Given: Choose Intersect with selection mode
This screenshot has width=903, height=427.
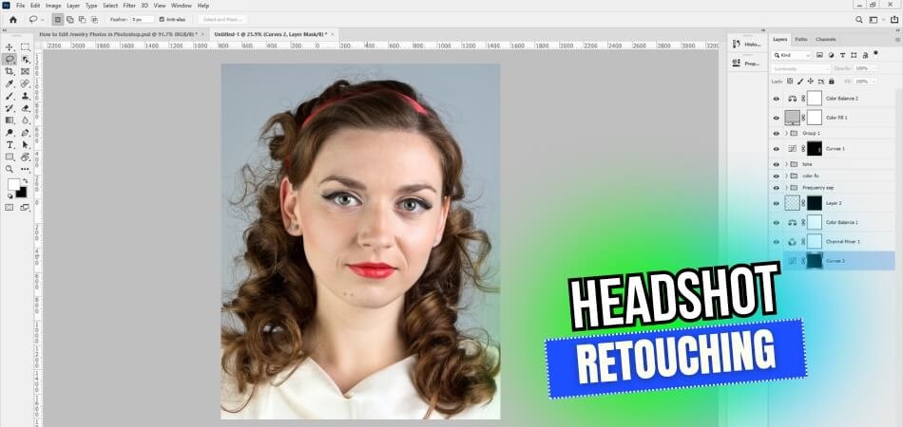Looking at the screenshot, I should (94, 20).
